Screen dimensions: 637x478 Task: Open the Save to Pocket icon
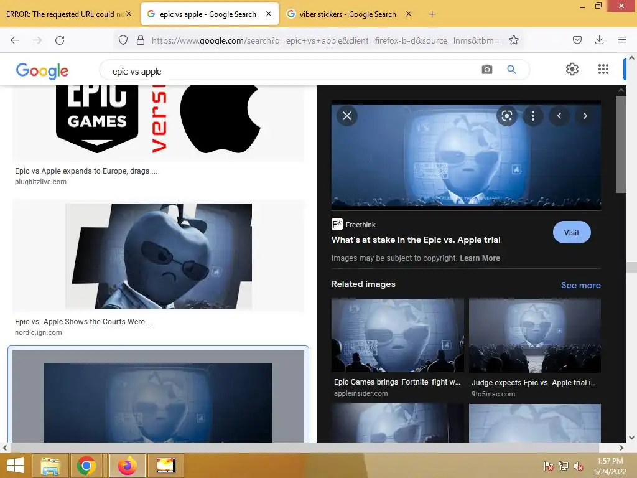[577, 40]
